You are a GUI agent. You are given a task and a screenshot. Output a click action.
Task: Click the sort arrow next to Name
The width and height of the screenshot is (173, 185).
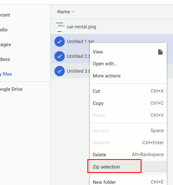tap(73, 12)
